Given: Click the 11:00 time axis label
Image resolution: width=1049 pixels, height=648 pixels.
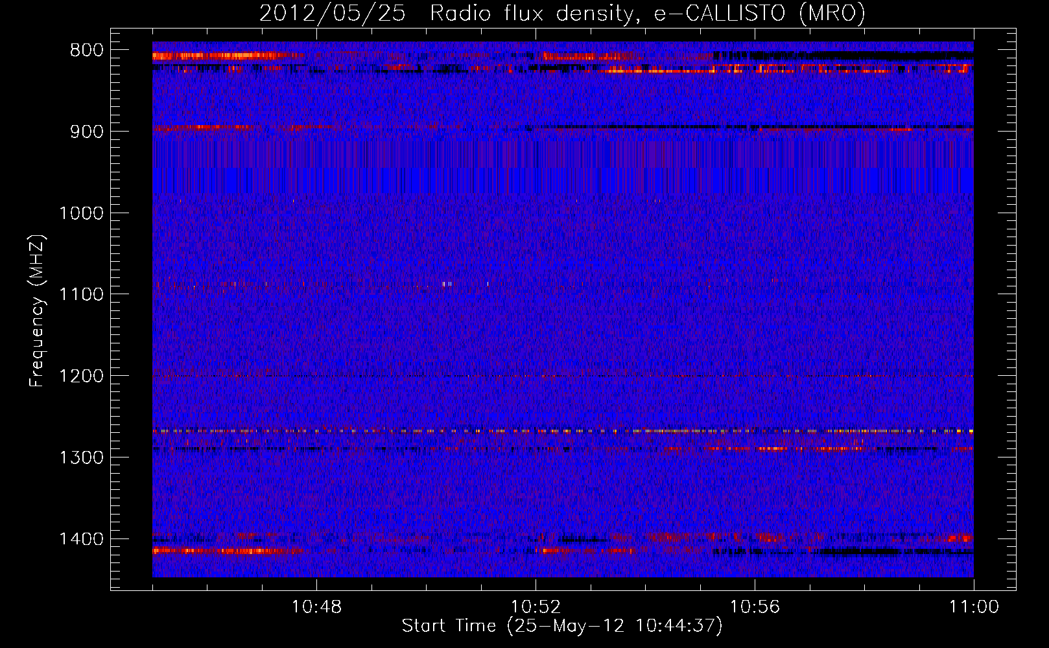Looking at the screenshot, I should coord(974,607).
